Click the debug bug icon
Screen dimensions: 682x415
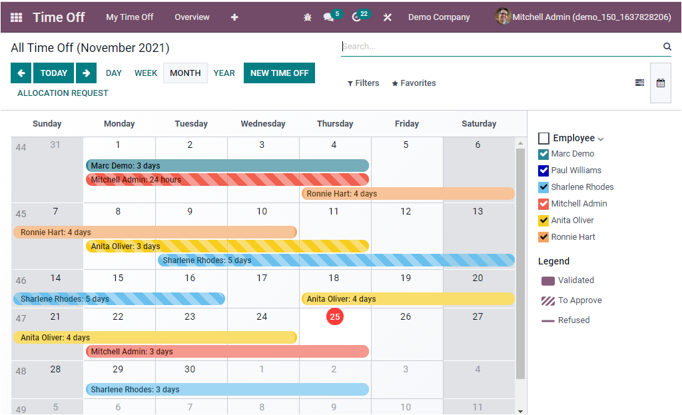click(307, 17)
